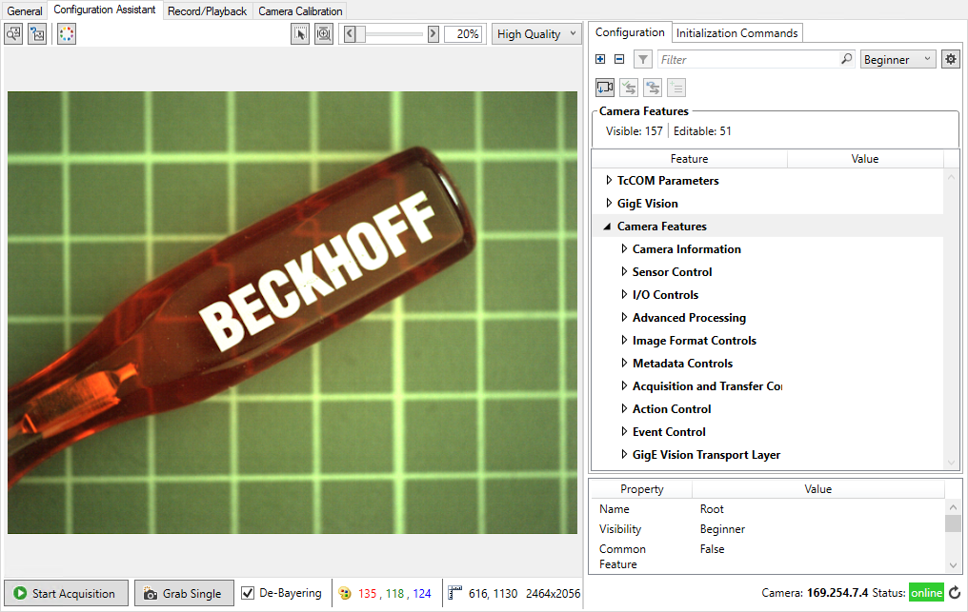Click the Grab Single button

[184, 593]
